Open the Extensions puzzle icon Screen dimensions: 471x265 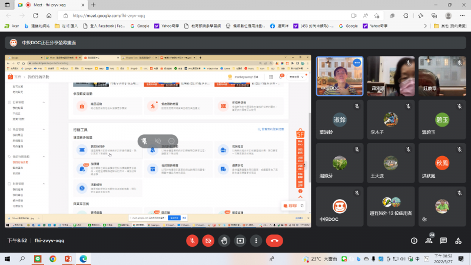pos(406,16)
